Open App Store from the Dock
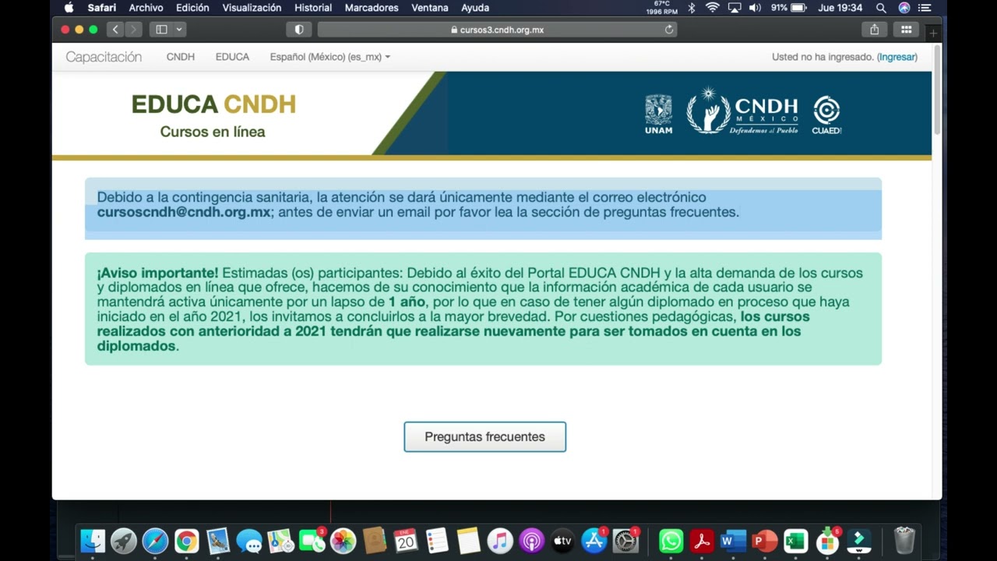Viewport: 997px width, 561px height. coord(594,540)
